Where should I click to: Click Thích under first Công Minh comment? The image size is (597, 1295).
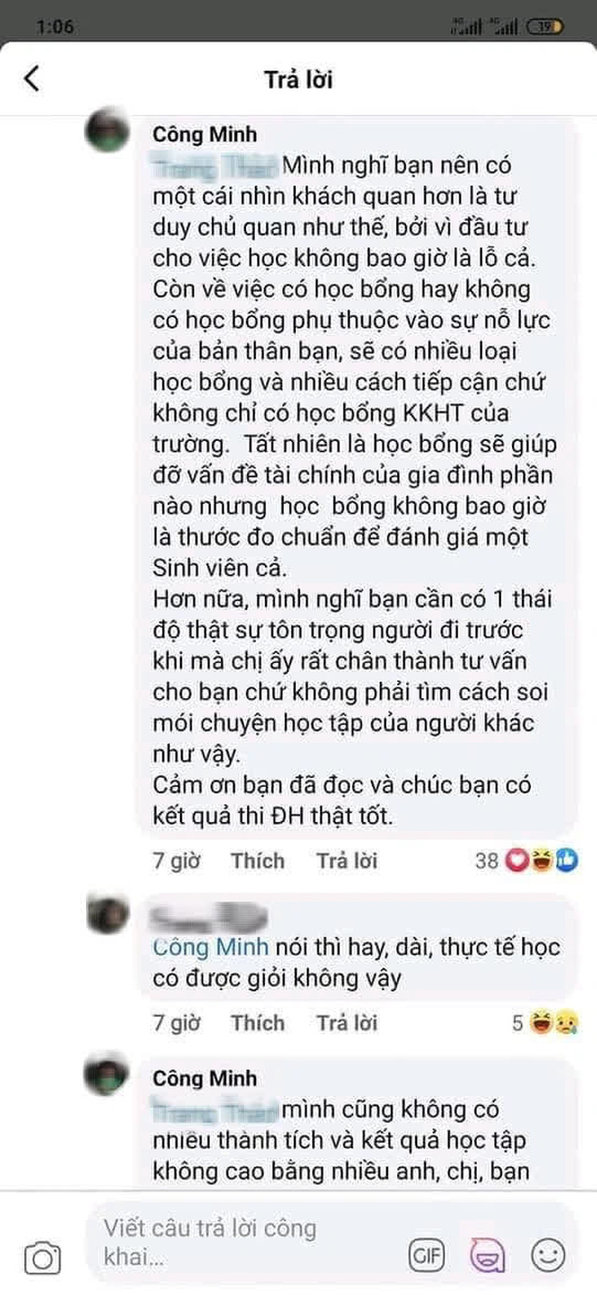(257, 860)
